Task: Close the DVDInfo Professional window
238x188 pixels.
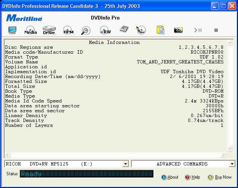Action: (232, 6)
